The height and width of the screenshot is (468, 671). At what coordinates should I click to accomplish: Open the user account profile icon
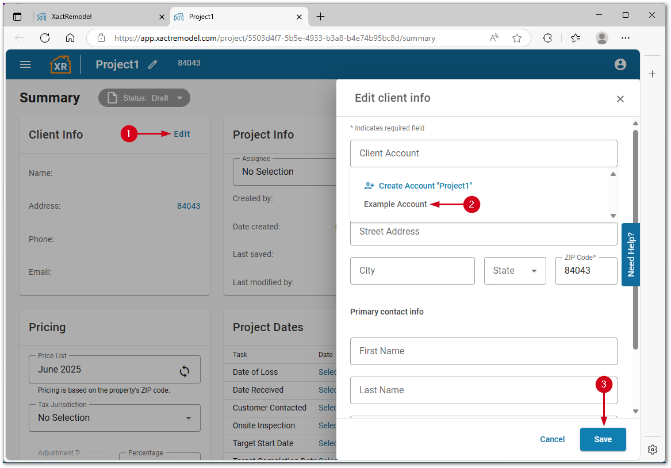coord(620,64)
